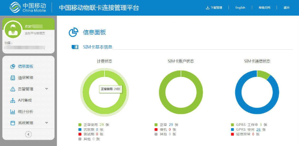This screenshot has width=299, height=146.
Task: Expand the 告警管理 chevron
Action: point(47,89)
